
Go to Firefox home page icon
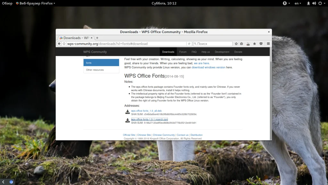[255, 44]
